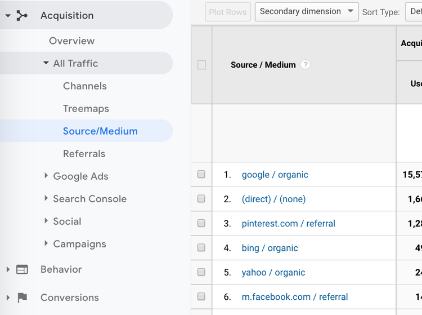Screen dimensions: 422x315
Task: Sort by the Source / Medium column header
Action: click(x=263, y=65)
